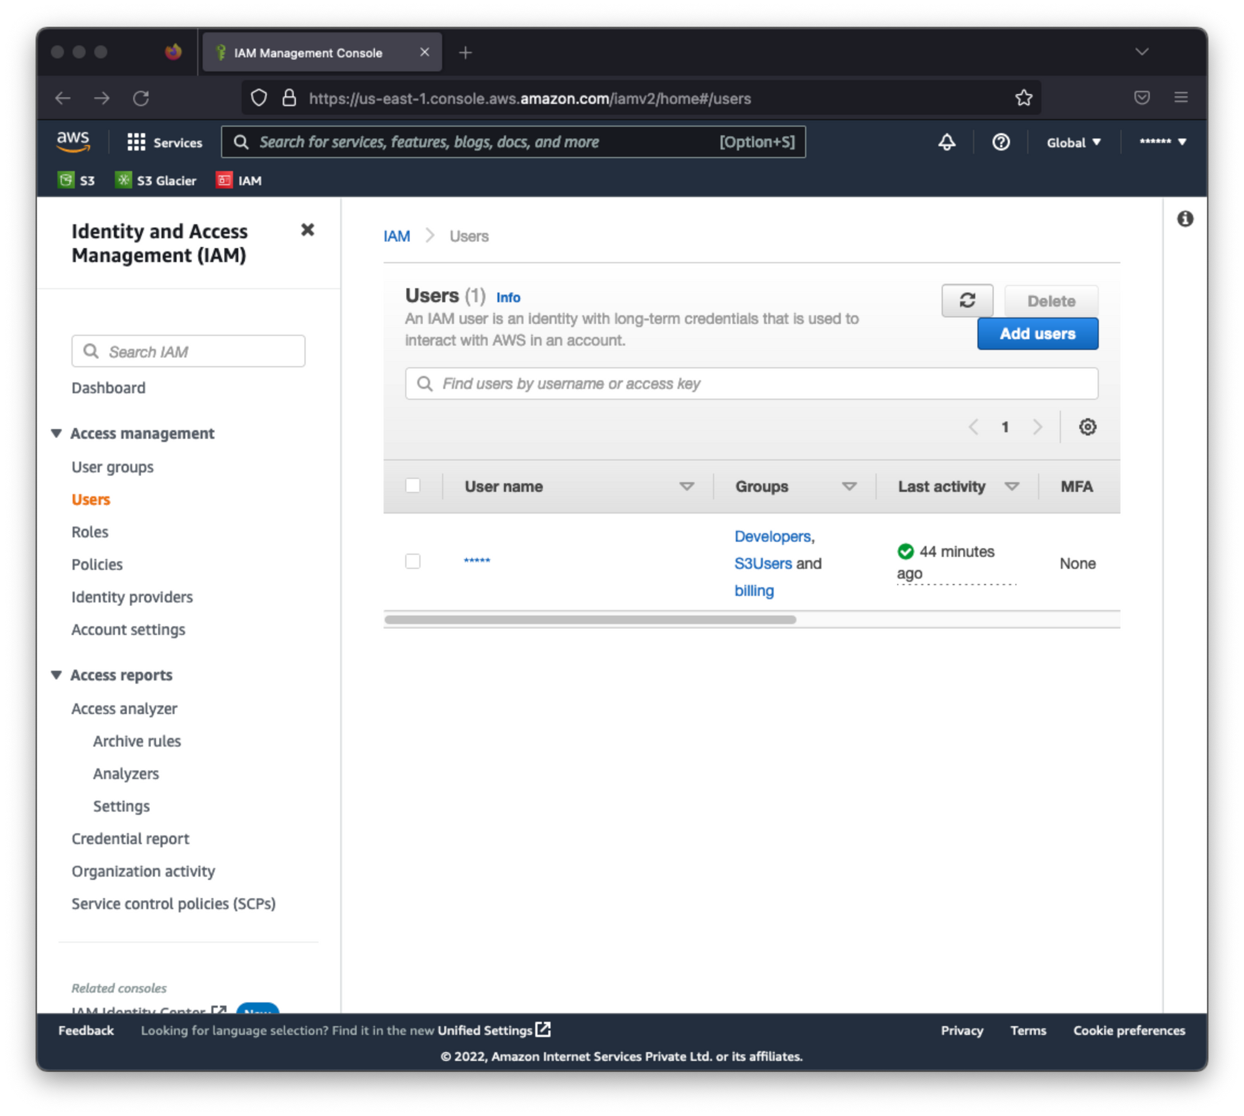Go back in browser history
Viewport: 1244px width, 1116px height.
click(63, 98)
